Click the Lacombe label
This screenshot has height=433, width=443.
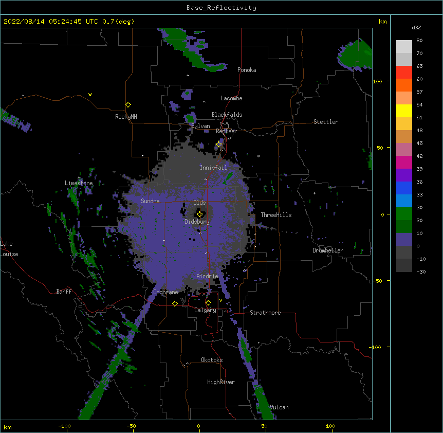click(231, 98)
